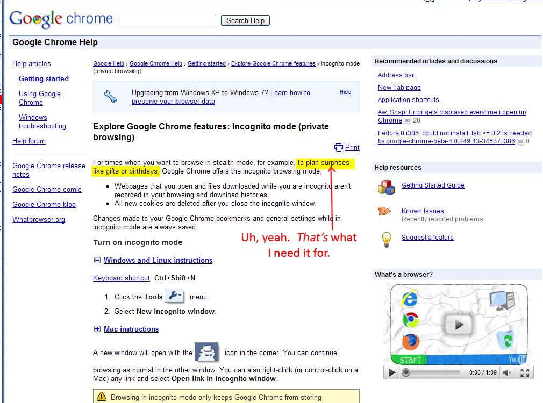Open Learn how to preserve browser data

click(x=221, y=97)
